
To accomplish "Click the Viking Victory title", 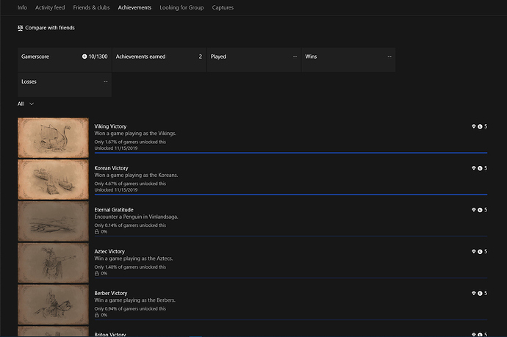I will [110, 126].
